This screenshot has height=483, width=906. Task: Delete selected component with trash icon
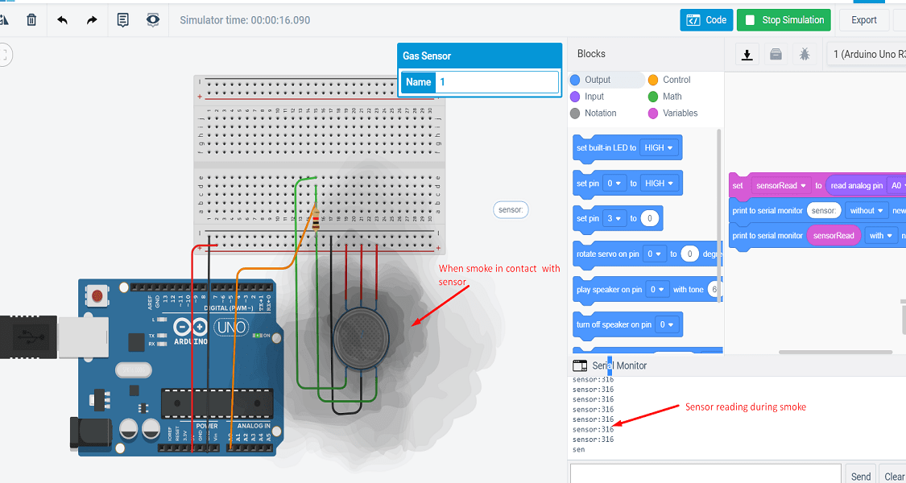[x=31, y=20]
